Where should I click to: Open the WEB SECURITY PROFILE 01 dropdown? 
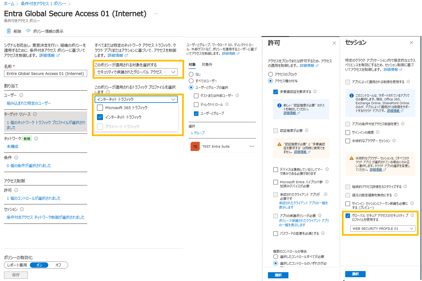(x=383, y=229)
